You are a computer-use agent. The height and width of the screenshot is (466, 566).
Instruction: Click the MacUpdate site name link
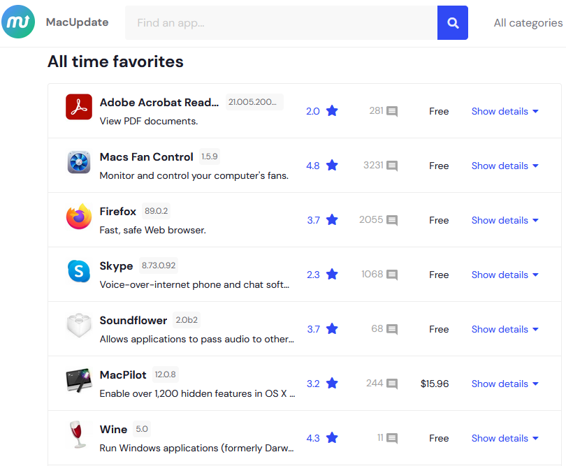pyautogui.click(x=78, y=22)
